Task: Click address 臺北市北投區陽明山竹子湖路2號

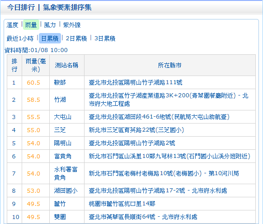Action: tap(132, 143)
